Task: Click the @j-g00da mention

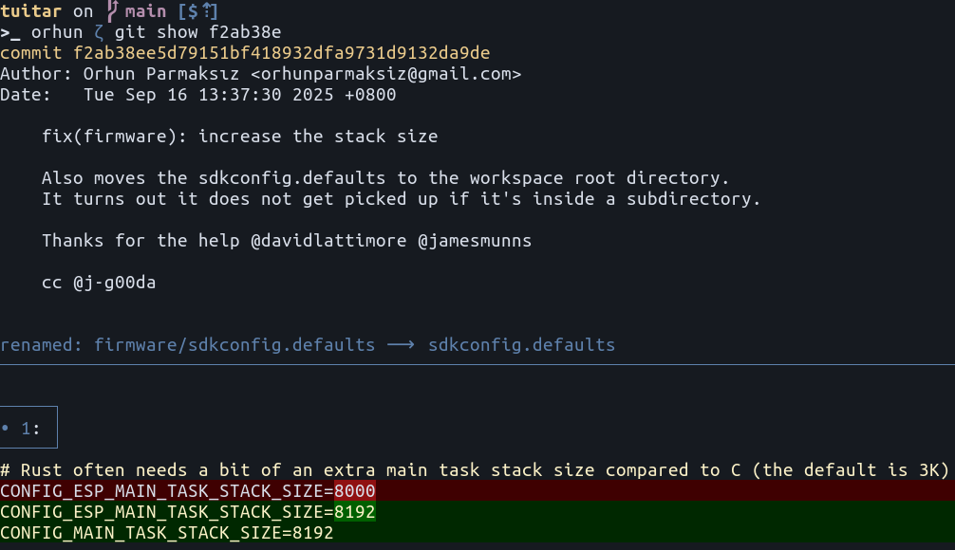Action: coord(114,283)
